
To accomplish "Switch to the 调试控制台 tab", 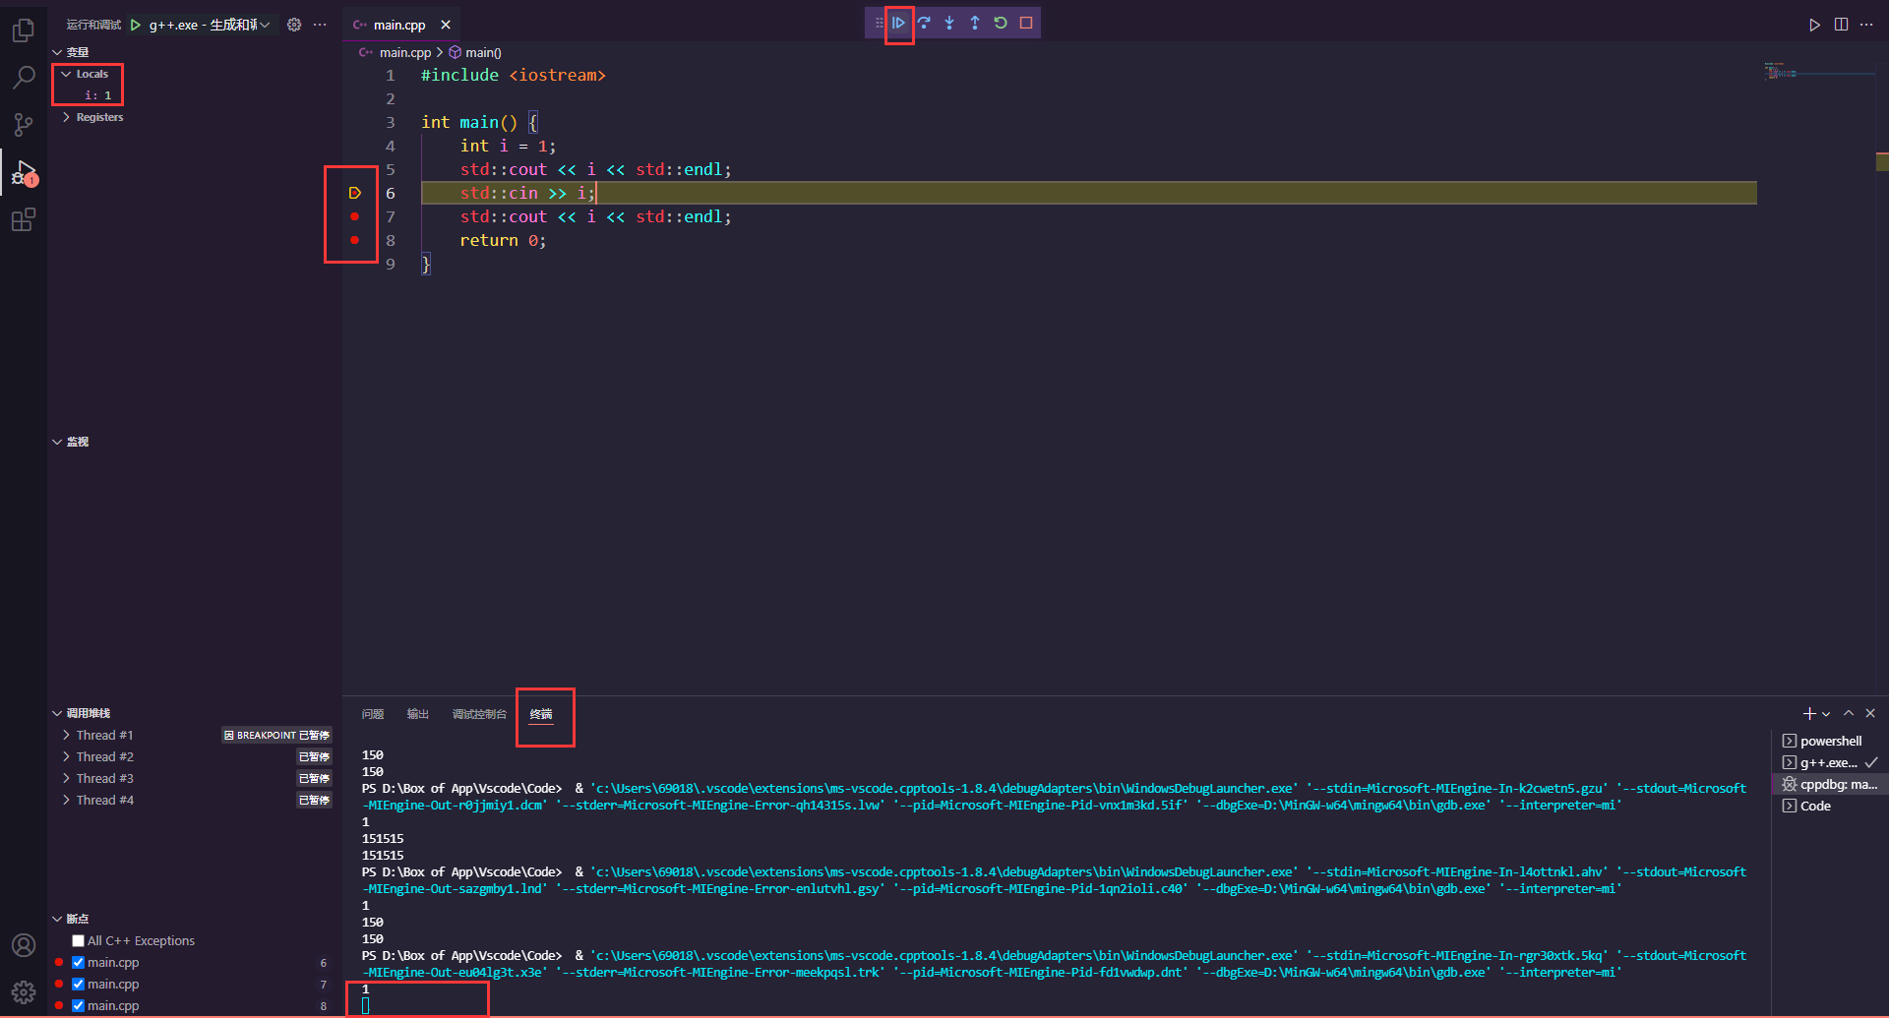I will click(x=480, y=714).
